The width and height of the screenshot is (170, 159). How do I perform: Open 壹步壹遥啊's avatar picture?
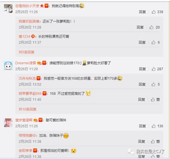8,123
